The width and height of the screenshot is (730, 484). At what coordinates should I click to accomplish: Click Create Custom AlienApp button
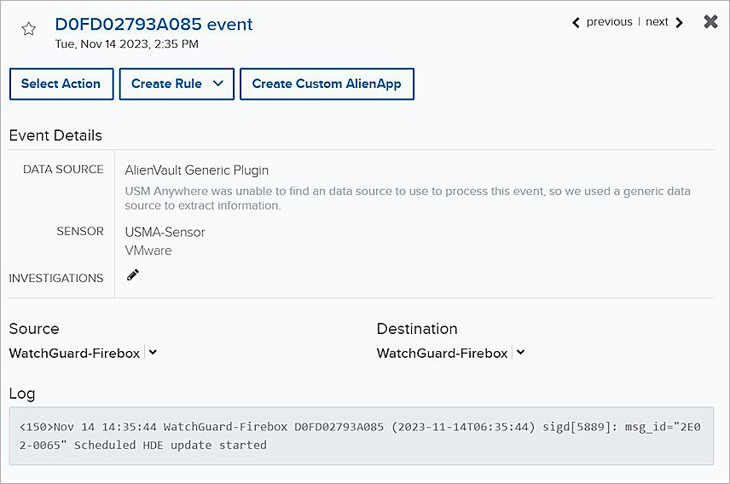tap(327, 84)
